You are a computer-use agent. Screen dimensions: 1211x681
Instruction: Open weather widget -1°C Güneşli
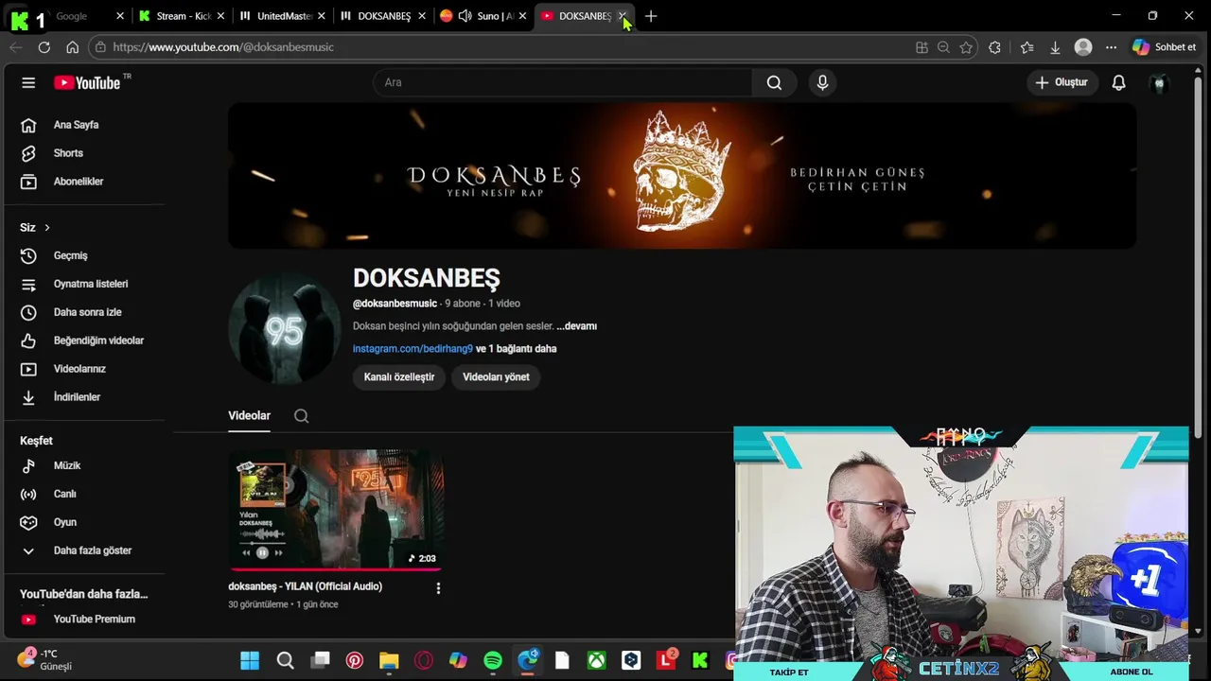click(x=45, y=660)
